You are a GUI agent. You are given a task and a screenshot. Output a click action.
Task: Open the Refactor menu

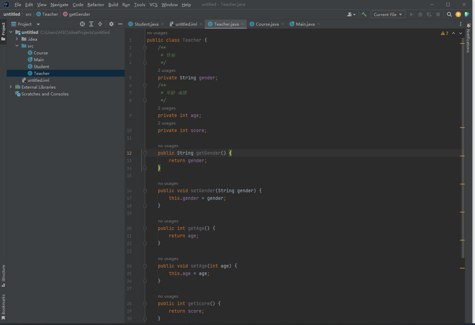[x=96, y=5]
